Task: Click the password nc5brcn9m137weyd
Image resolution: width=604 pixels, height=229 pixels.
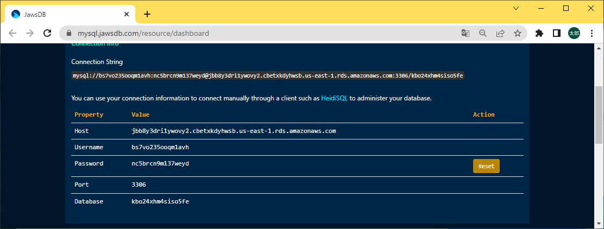Action: point(160,163)
